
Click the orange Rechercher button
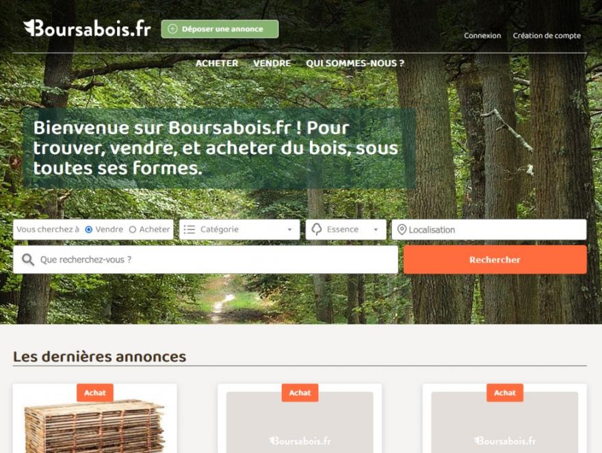[x=495, y=259]
